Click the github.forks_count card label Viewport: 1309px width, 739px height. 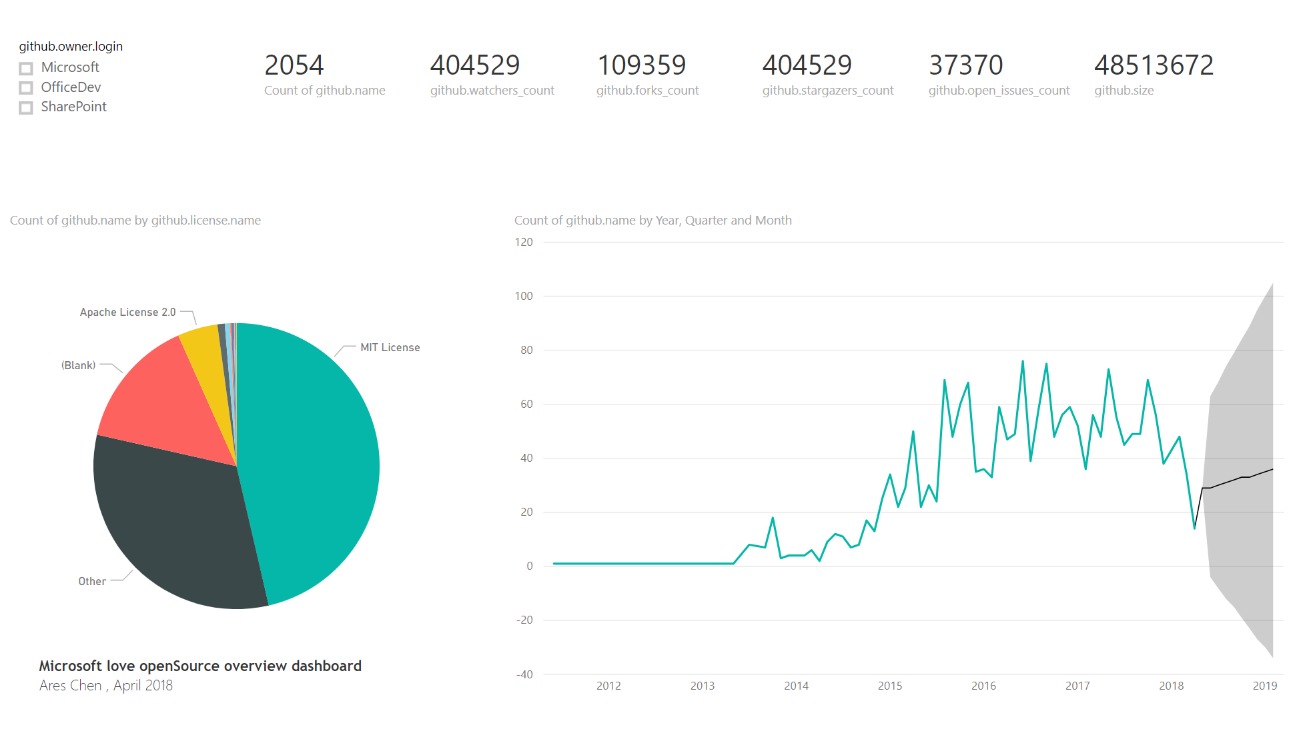coord(648,91)
